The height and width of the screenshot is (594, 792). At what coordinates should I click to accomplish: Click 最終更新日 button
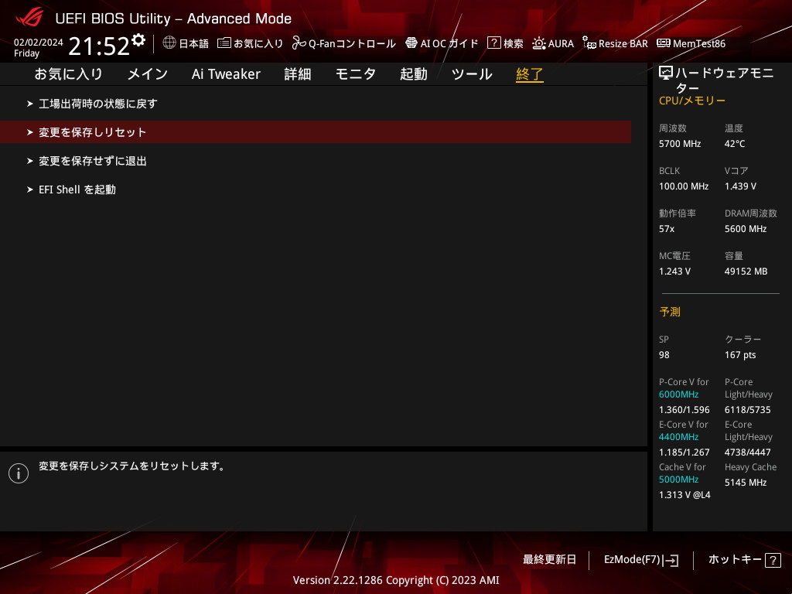tap(549, 560)
